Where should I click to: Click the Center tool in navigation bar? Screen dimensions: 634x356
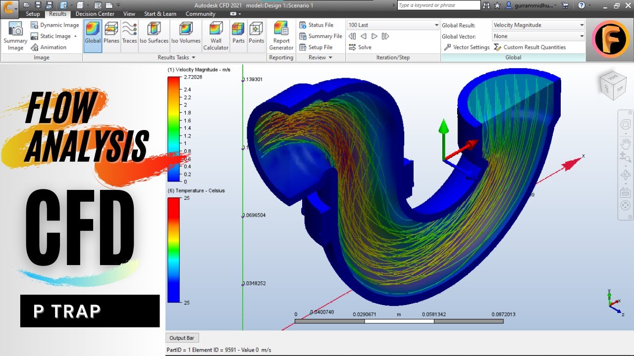[626, 206]
